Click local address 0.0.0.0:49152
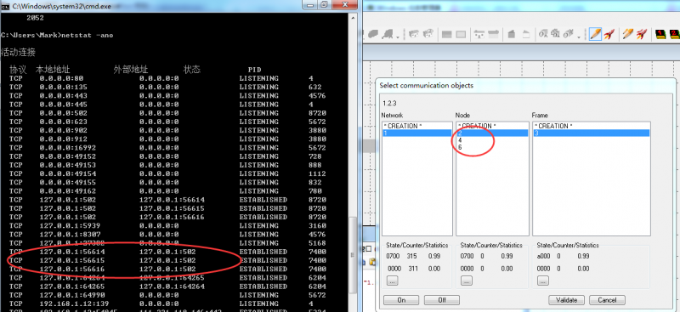Viewport: 680px width, 312px height. 68,156
